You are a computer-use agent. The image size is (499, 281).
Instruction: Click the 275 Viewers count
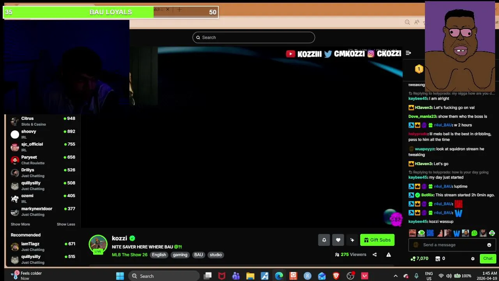tap(350, 254)
